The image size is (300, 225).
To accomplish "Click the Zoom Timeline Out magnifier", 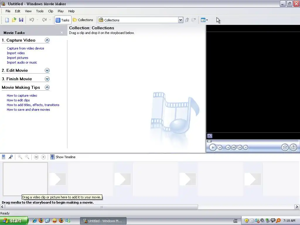I will tap(27, 157).
